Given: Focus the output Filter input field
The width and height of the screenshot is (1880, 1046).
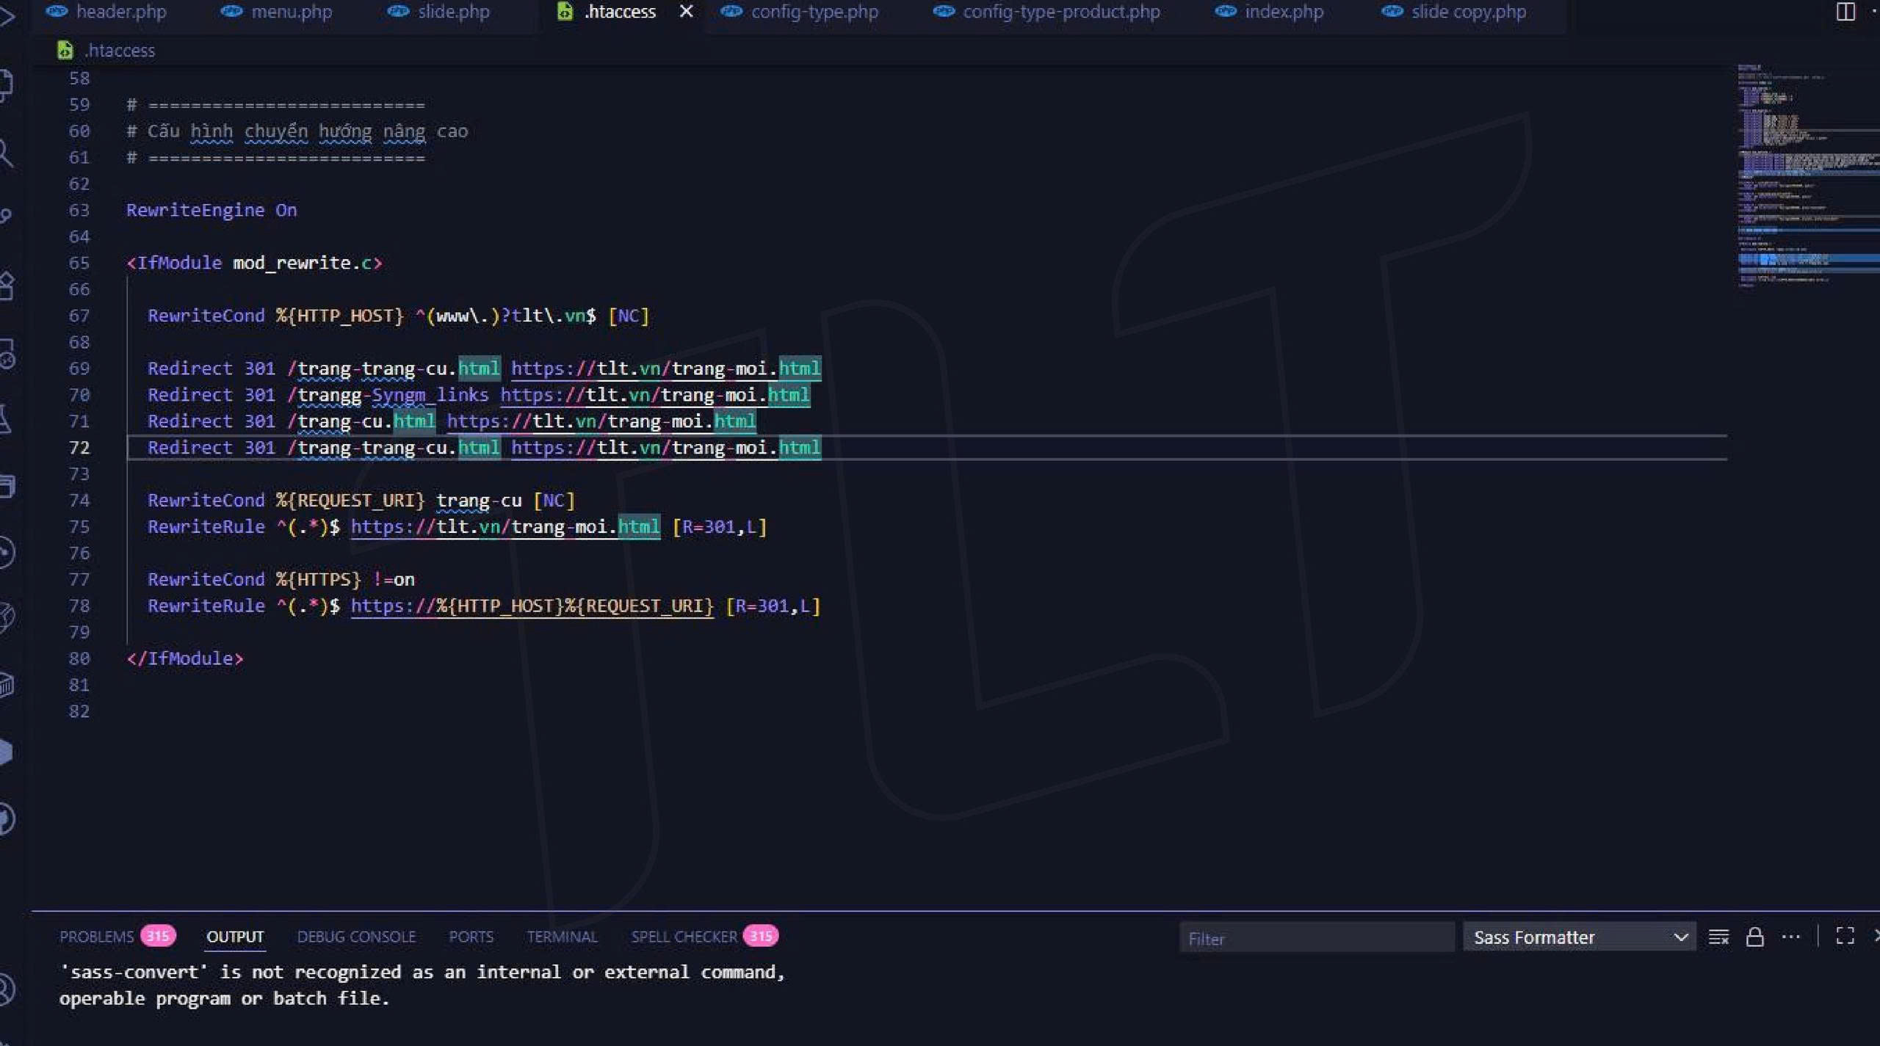Looking at the screenshot, I should [1315, 939].
